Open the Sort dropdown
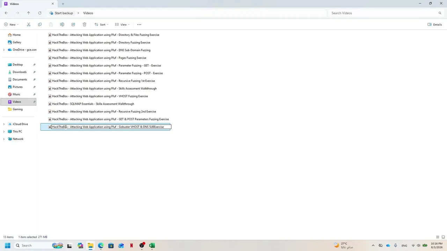This screenshot has height=251, width=447. [101, 24]
